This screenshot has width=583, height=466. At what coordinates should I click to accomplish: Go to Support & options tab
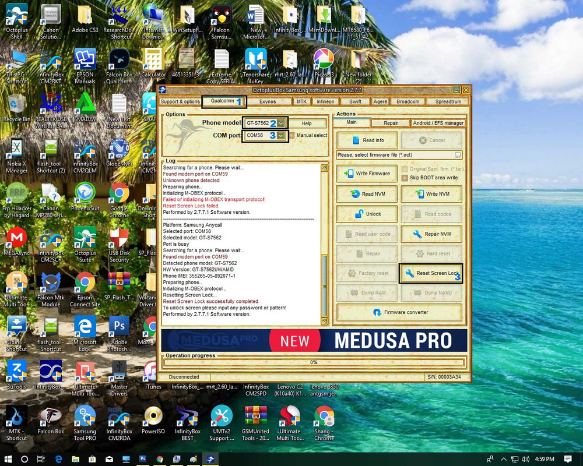pos(180,101)
